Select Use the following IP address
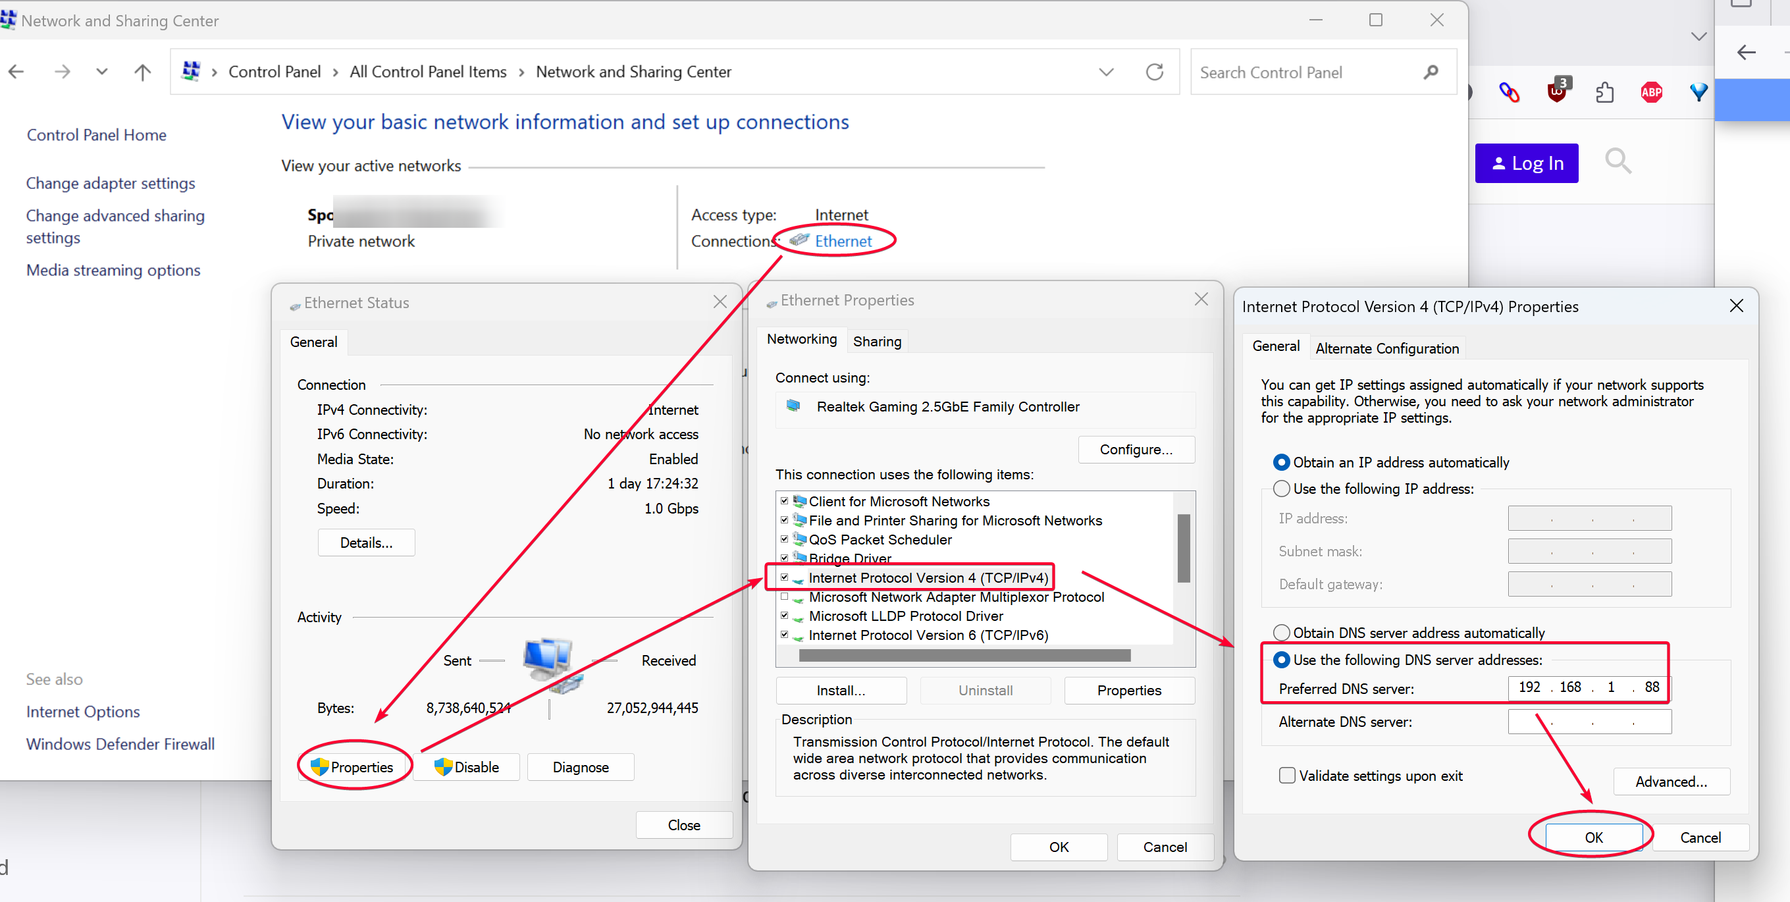The image size is (1790, 902). click(1281, 489)
